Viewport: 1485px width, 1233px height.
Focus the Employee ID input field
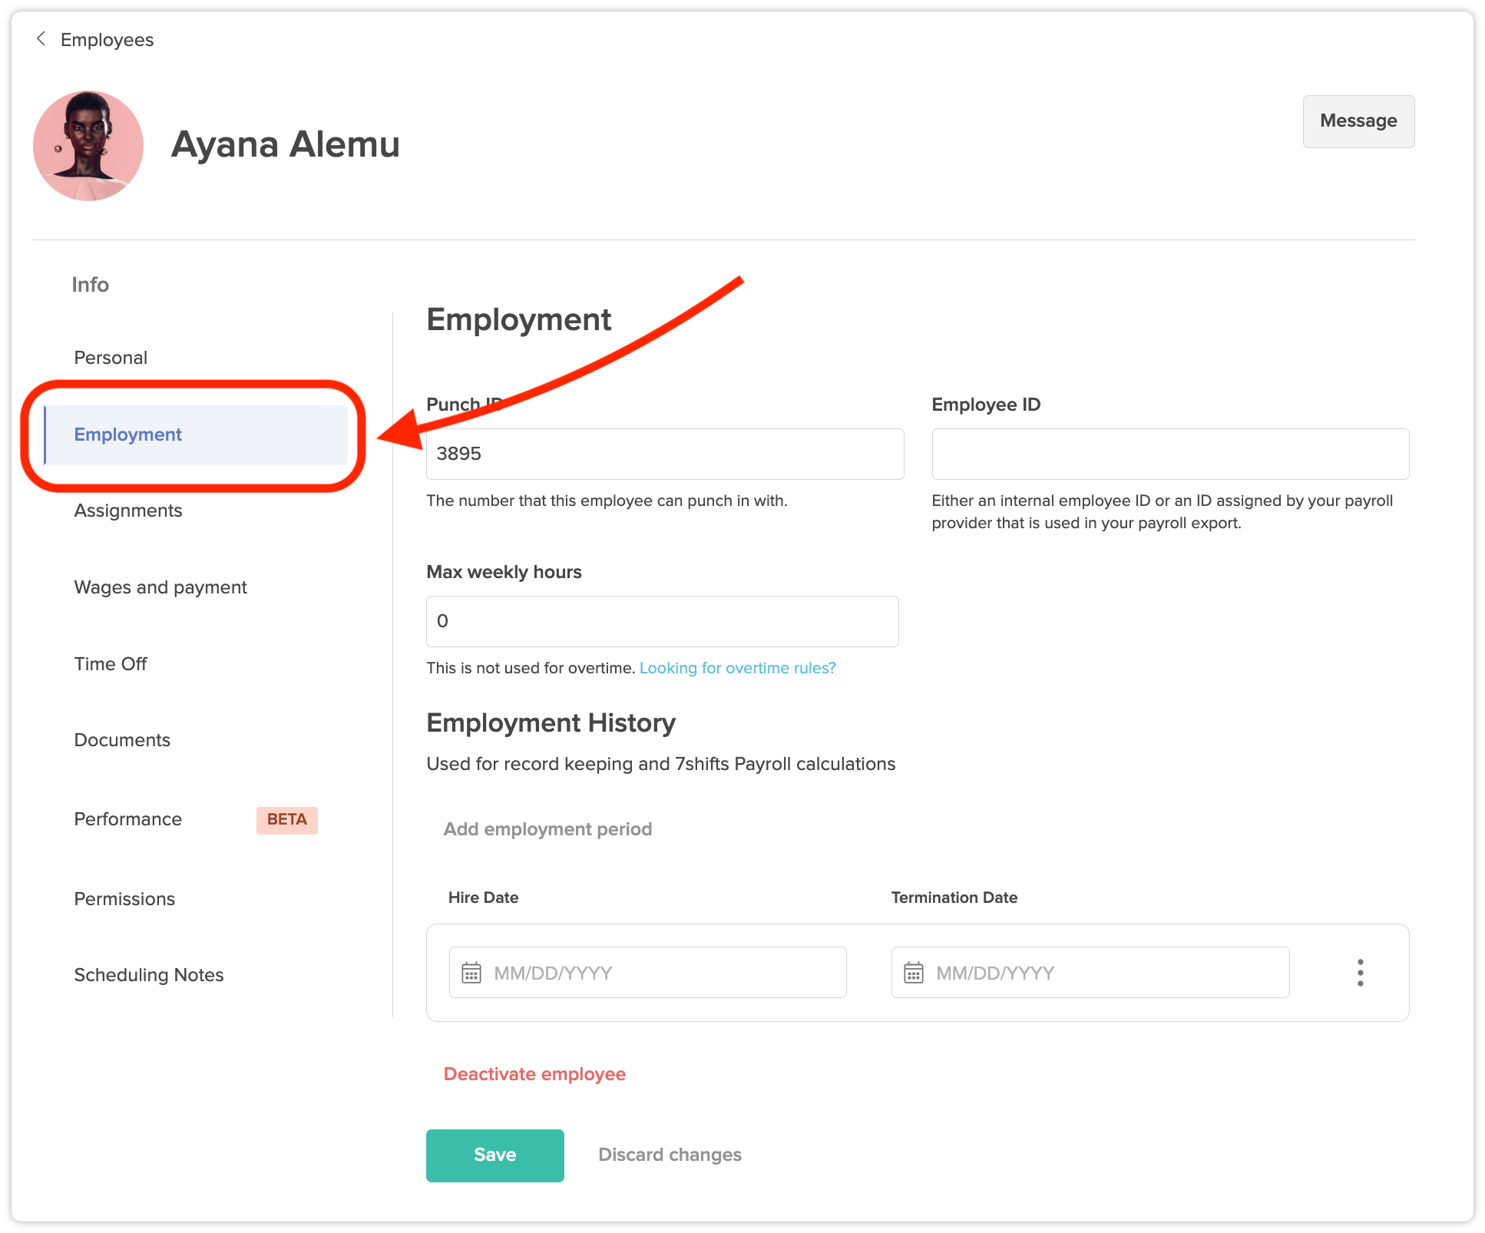click(1169, 454)
